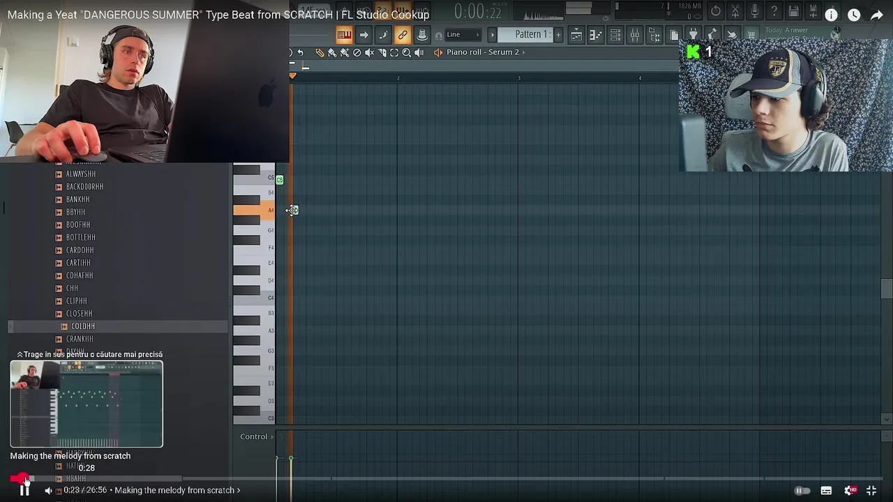Image resolution: width=893 pixels, height=502 pixels.
Task: Click the undo history circular arrow icon
Action: pos(716,11)
